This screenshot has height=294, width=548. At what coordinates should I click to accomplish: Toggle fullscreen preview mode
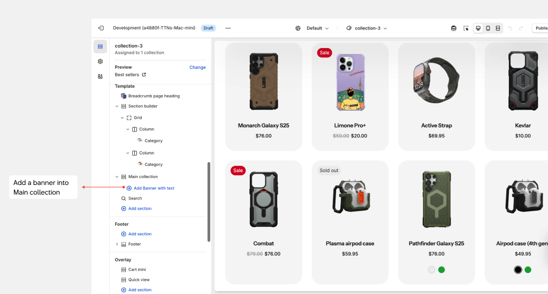click(x=498, y=28)
